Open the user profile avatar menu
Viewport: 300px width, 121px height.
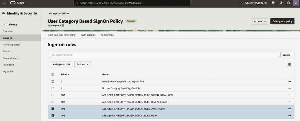pos(296,3)
